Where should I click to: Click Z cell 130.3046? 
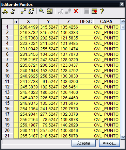click(x=69, y=130)
